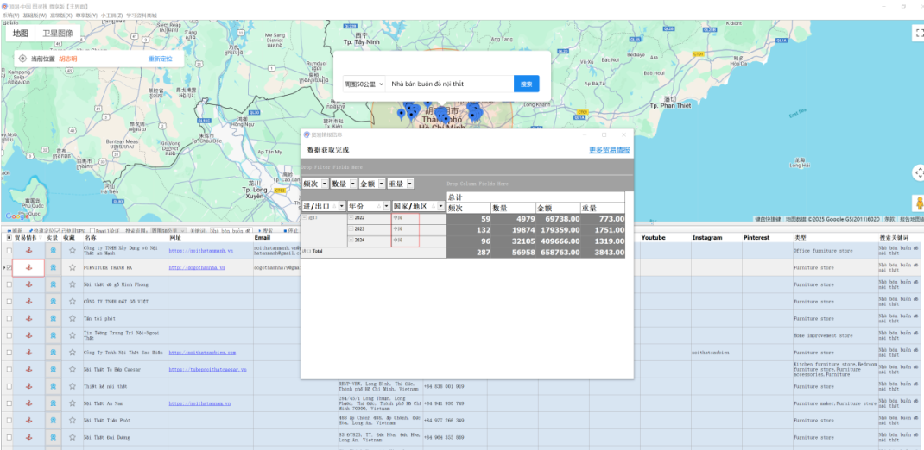This screenshot has height=450, width=924.
Task: Open the 周围50公里 radius dropdown
Action: [363, 84]
